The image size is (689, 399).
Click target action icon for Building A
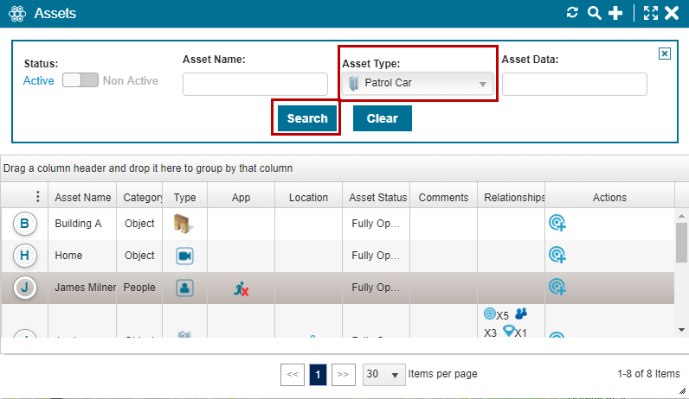pos(557,224)
